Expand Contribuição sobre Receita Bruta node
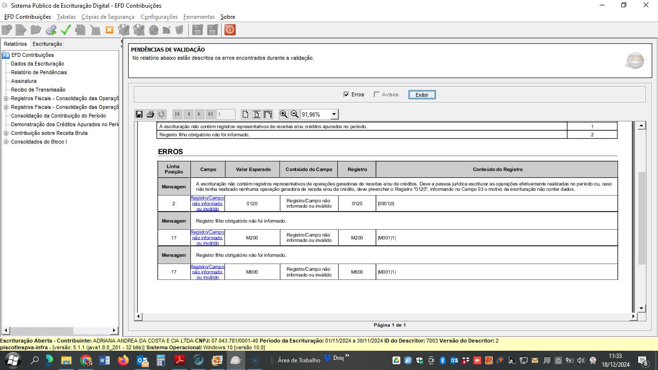Image resolution: width=658 pixels, height=370 pixels. click(6, 133)
